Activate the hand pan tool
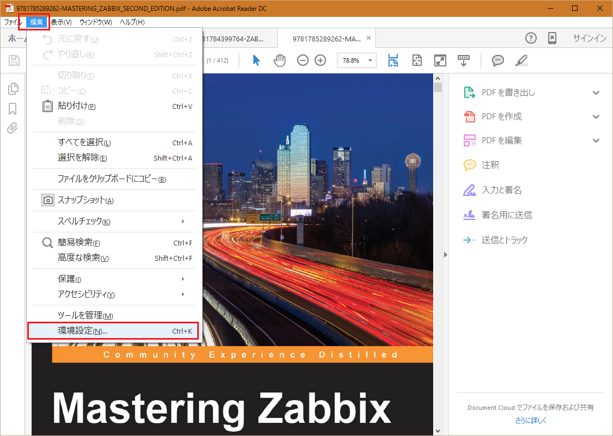The width and height of the screenshot is (613, 436). pyautogui.click(x=280, y=60)
